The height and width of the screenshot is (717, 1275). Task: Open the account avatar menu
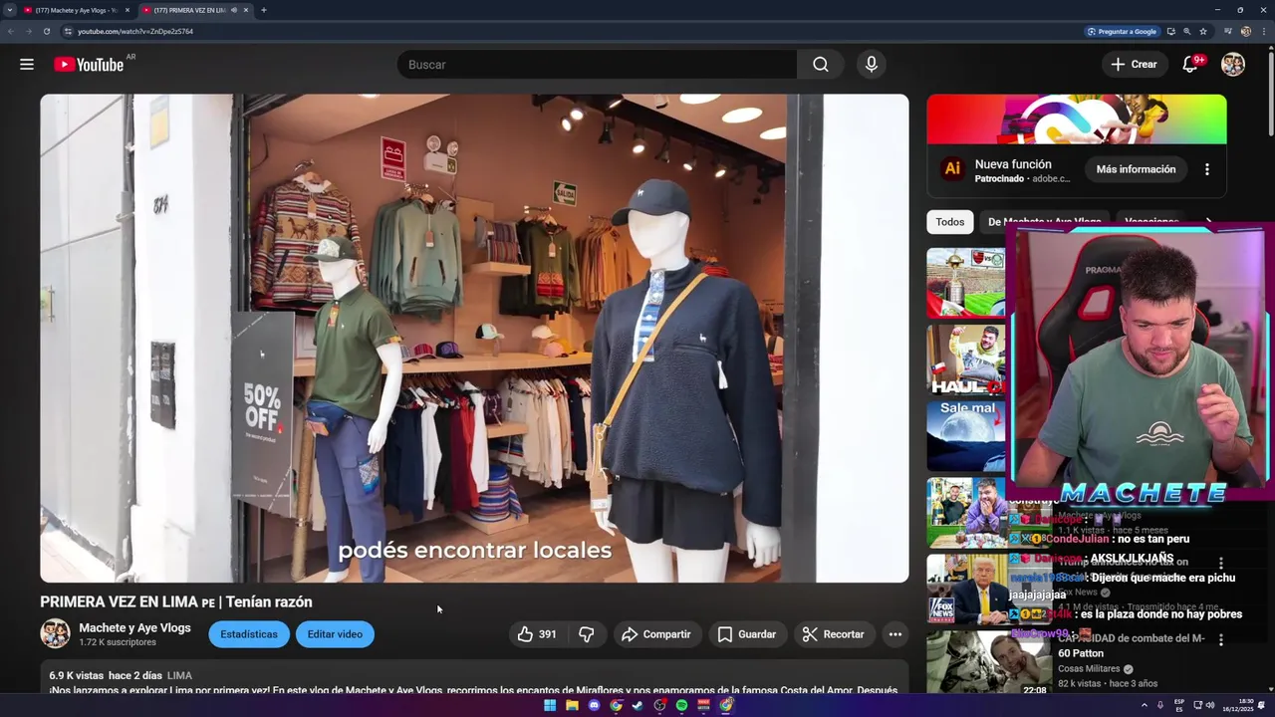(1233, 65)
